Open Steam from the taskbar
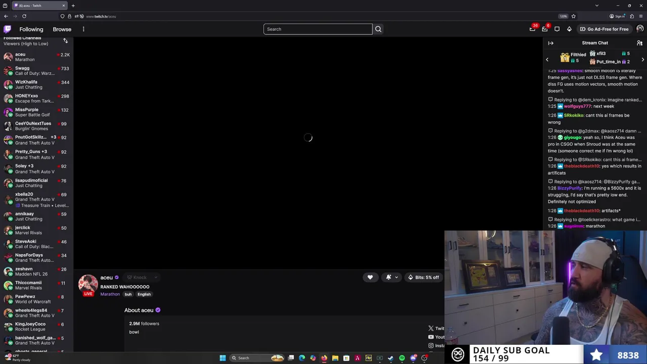The height and width of the screenshot is (364, 647). (x=391, y=358)
